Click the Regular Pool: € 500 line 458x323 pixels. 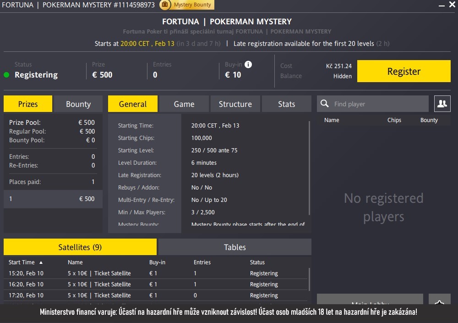[x=52, y=131]
